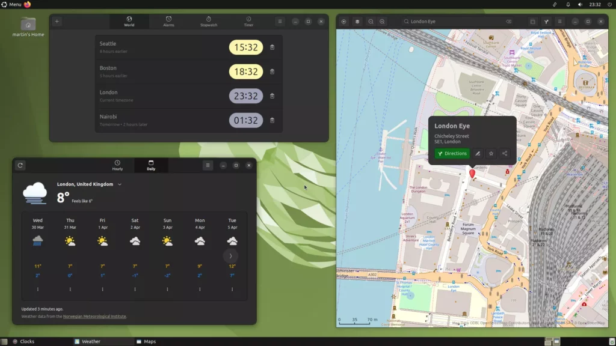
Task: Switch to the Alarms tab in Clocks
Action: pyautogui.click(x=168, y=22)
